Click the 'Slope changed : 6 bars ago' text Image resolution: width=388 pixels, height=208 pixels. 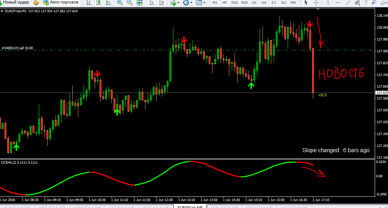tap(336, 150)
